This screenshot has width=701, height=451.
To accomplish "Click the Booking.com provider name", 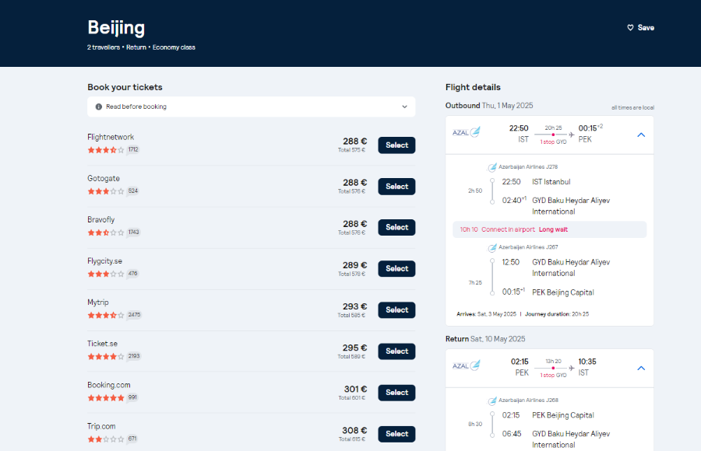I will point(108,385).
